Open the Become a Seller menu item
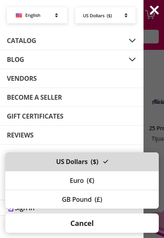This screenshot has width=164, height=238. pos(72,97)
